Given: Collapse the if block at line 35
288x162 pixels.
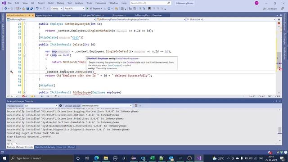Looking at the screenshot, I should pyautogui.click(x=24, y=55).
